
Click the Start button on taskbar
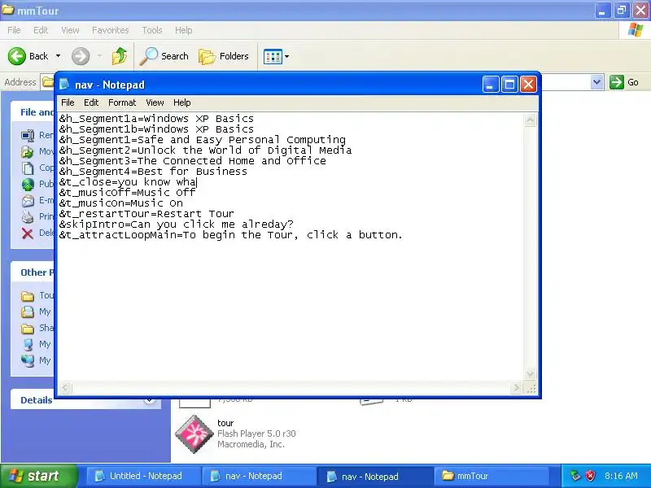click(x=38, y=476)
